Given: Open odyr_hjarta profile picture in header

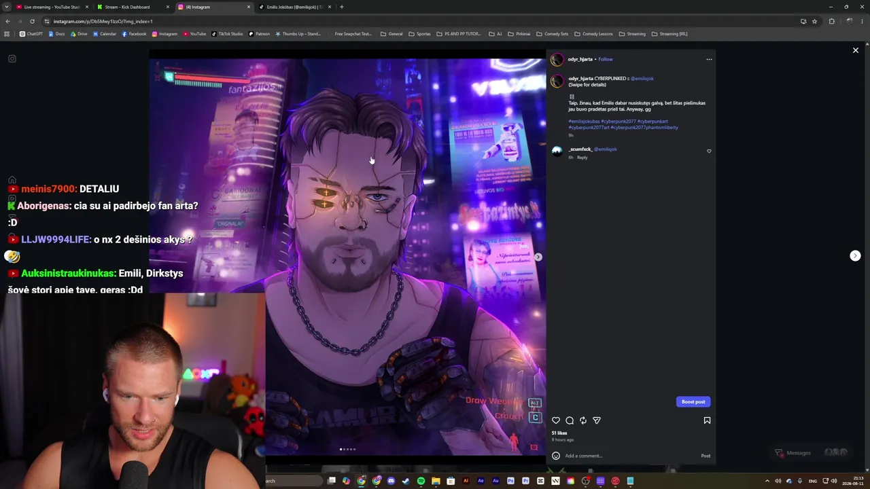Looking at the screenshot, I should pyautogui.click(x=557, y=59).
